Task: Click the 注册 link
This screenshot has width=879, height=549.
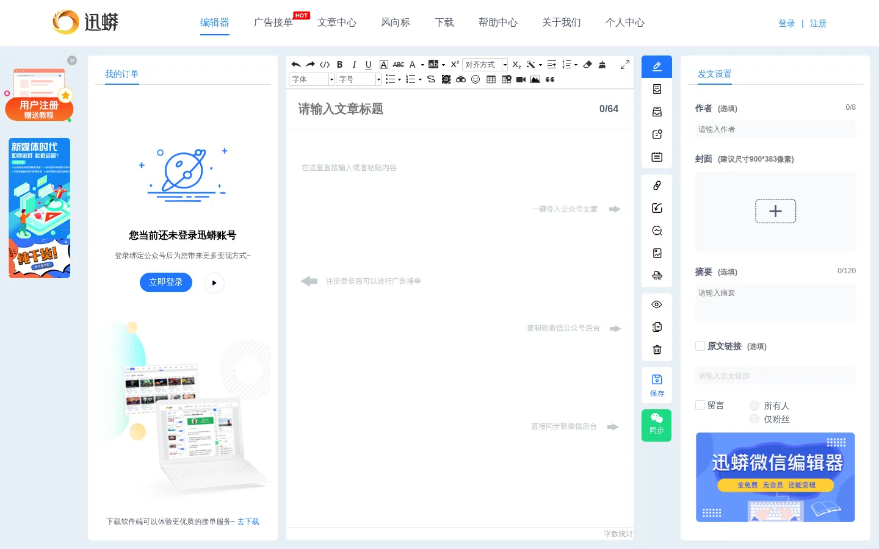Action: tap(818, 23)
